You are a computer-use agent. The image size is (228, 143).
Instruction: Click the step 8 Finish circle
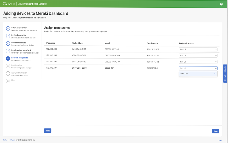coord(8,81)
